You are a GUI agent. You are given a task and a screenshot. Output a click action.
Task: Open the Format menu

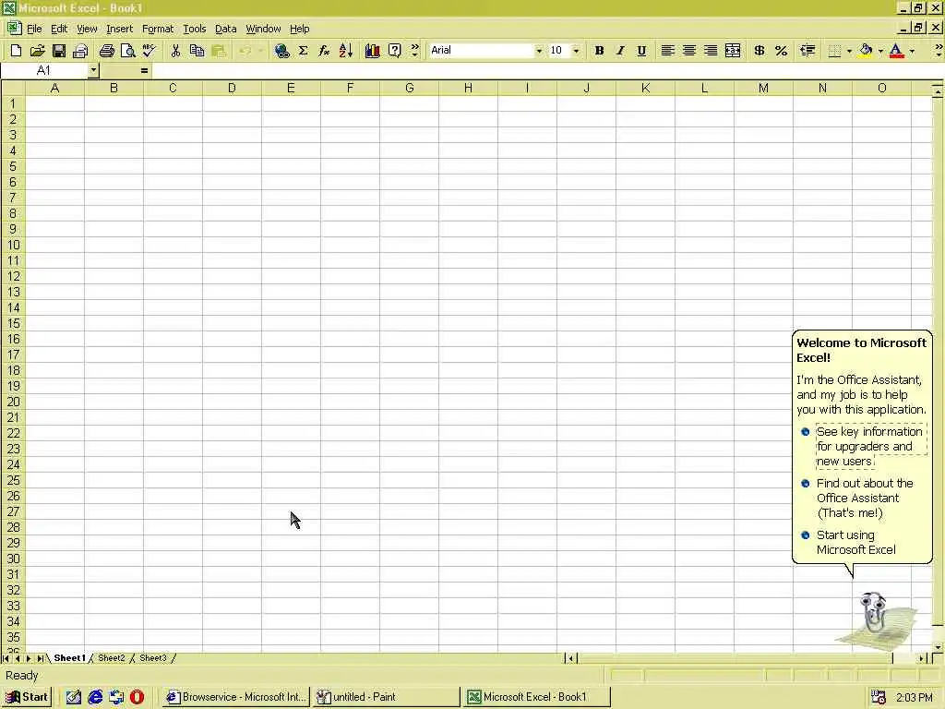[x=157, y=29]
